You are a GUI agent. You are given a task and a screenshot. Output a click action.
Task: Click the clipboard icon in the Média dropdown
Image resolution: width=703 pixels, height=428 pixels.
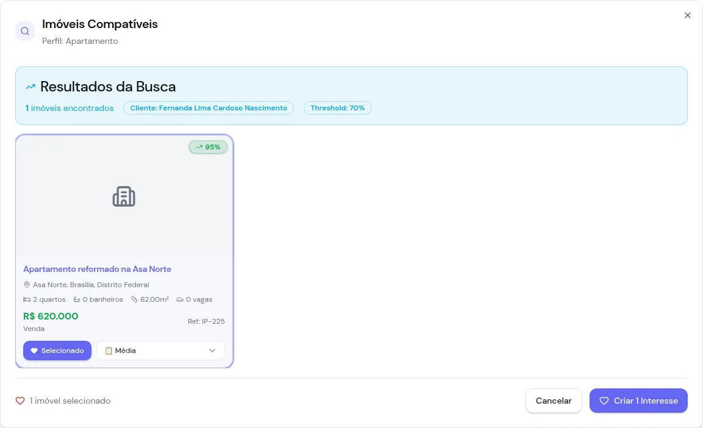pyautogui.click(x=109, y=351)
